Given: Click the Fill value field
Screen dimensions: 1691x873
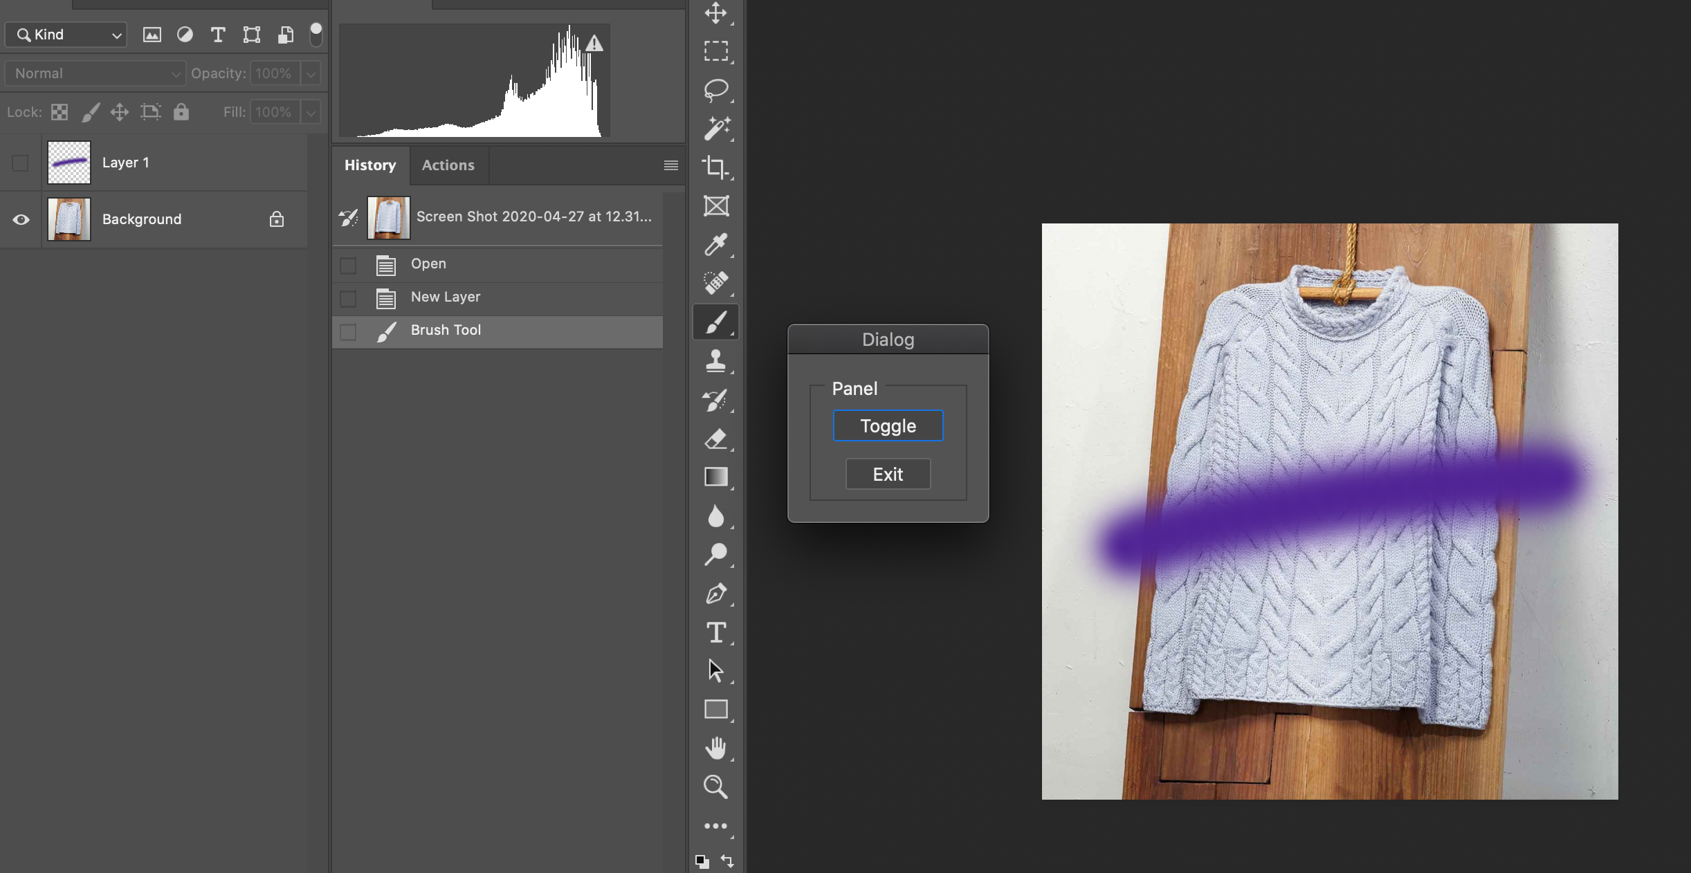Looking at the screenshot, I should [275, 112].
